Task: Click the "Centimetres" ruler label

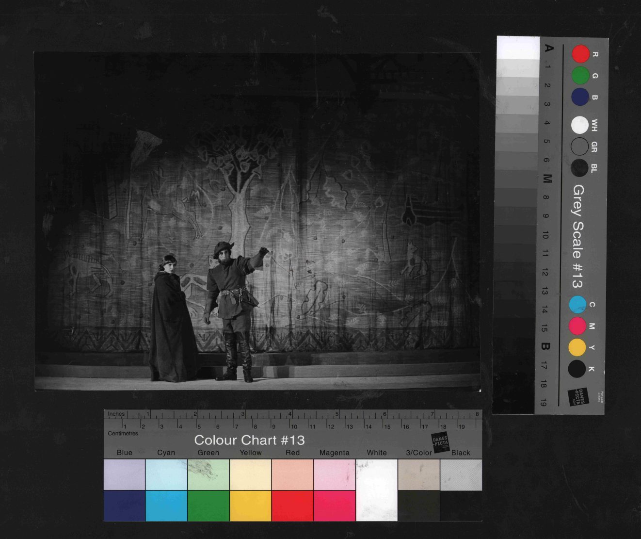Action: coord(123,433)
